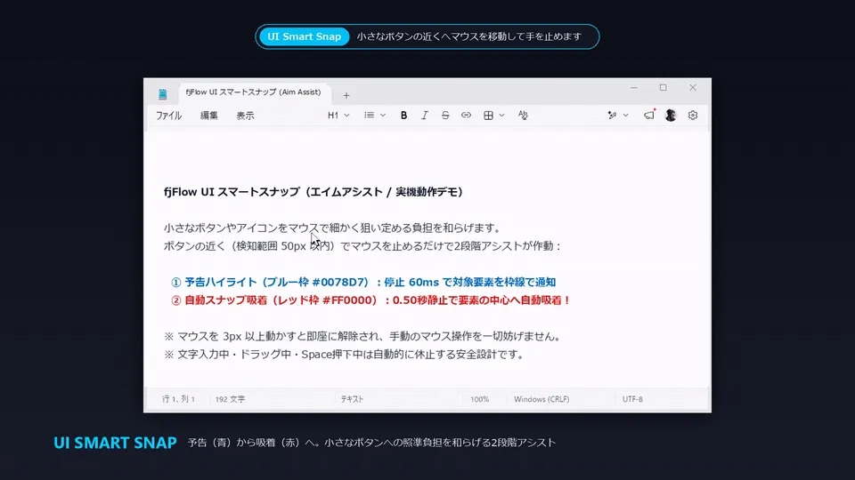Close the Notepad window
The height and width of the screenshot is (480, 855).
click(693, 88)
